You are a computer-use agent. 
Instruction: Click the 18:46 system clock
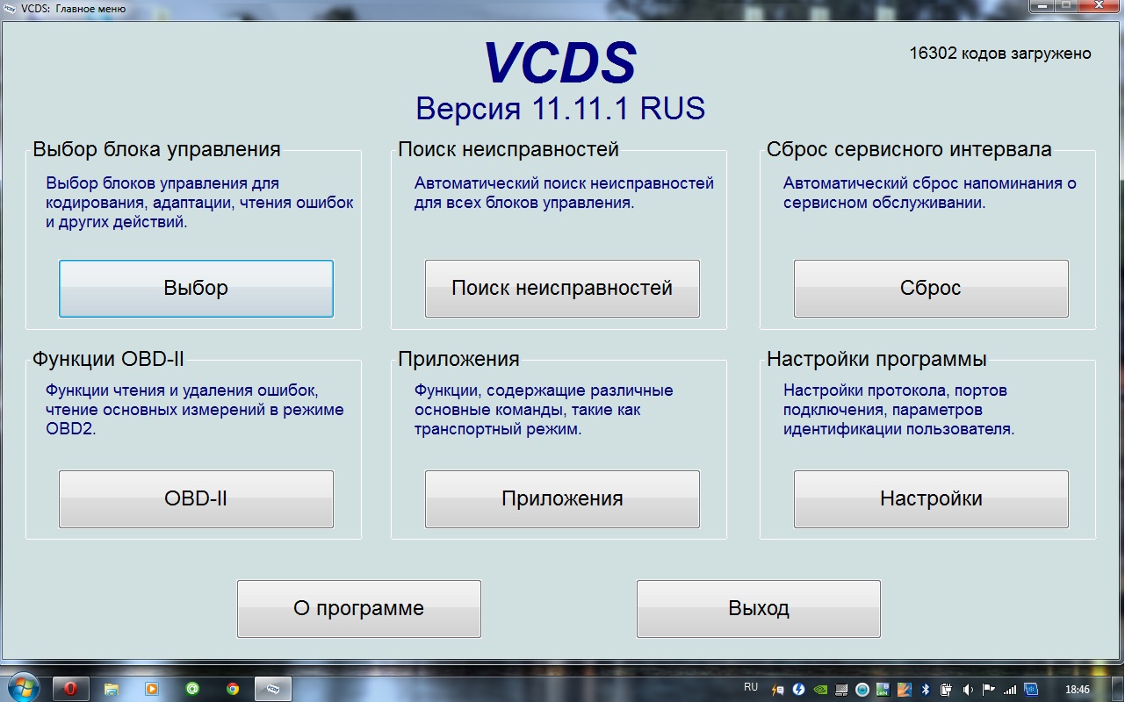(1077, 690)
